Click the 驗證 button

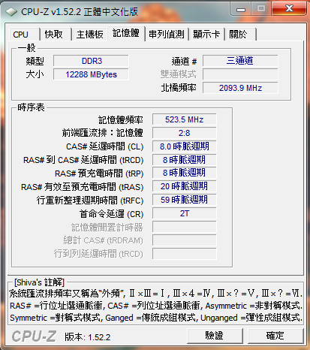(x=215, y=336)
